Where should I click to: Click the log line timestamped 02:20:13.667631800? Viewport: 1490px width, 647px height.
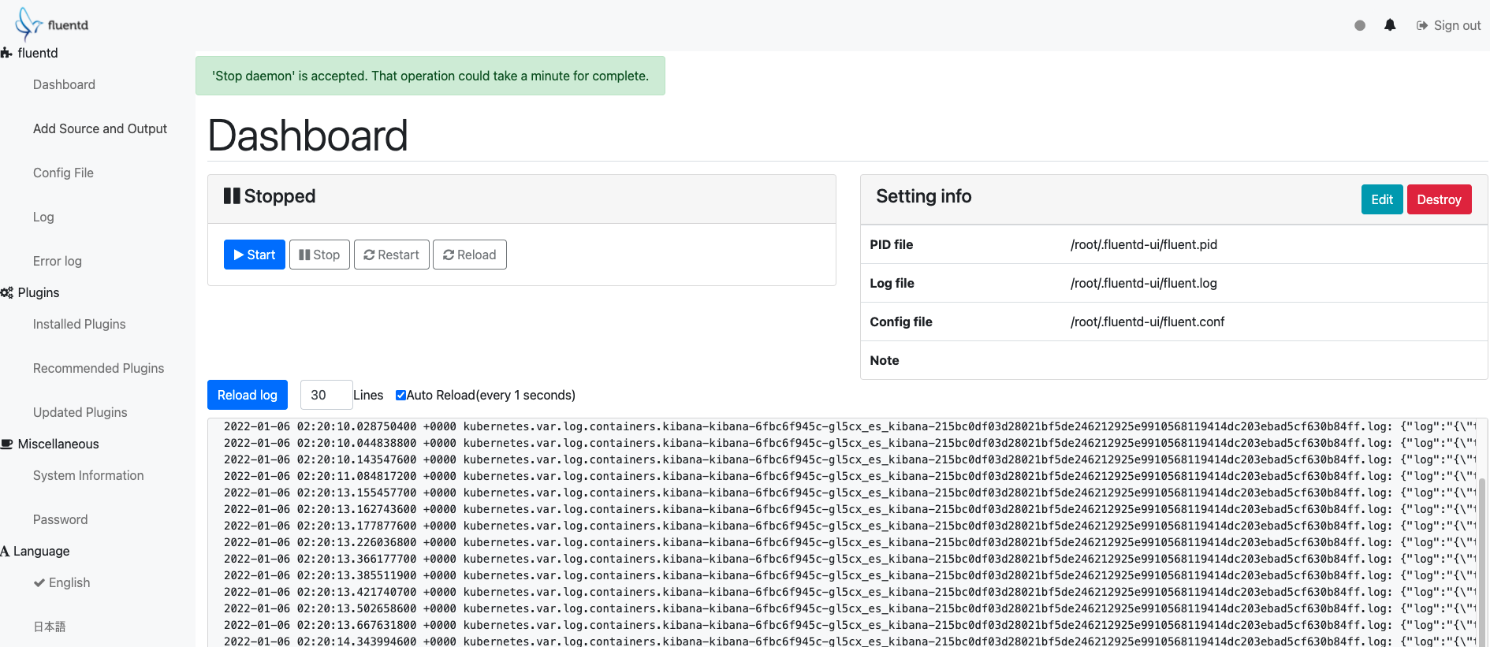click(850, 625)
